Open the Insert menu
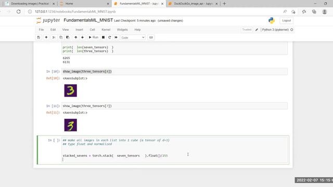 (x=79, y=30)
